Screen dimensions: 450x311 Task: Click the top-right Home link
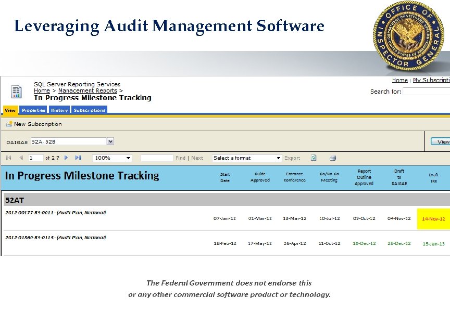click(400, 80)
